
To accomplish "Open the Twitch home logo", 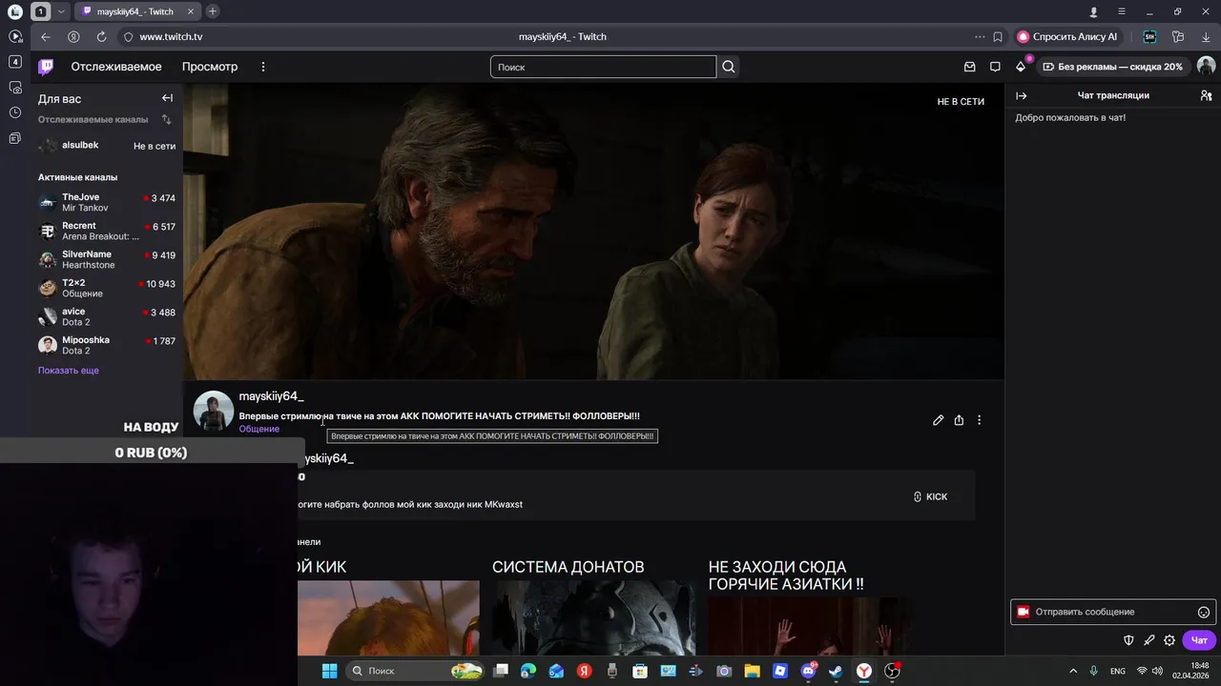I will tap(46, 67).
